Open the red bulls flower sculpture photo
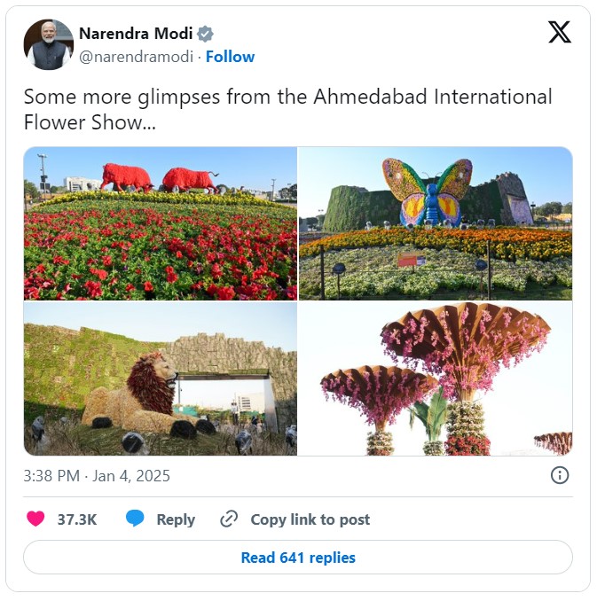 click(161, 223)
